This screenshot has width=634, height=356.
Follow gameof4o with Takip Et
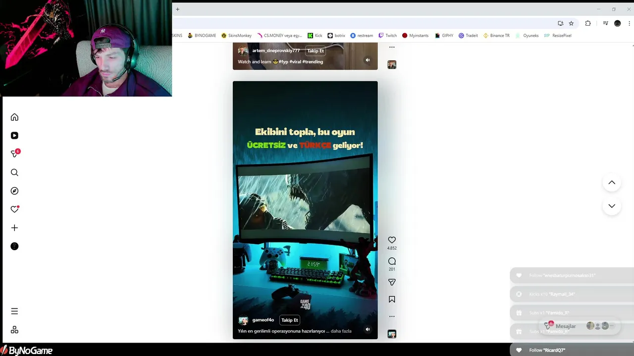coord(290,320)
